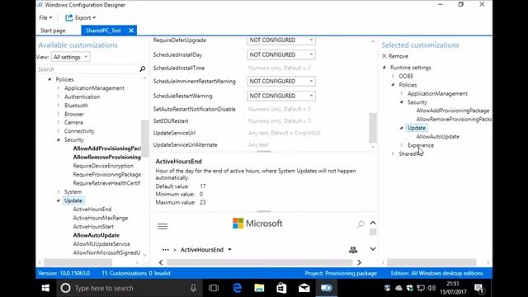Select AllowAutoUpdate in Selected customizations
The height and width of the screenshot is (297, 528).
pyautogui.click(x=437, y=137)
